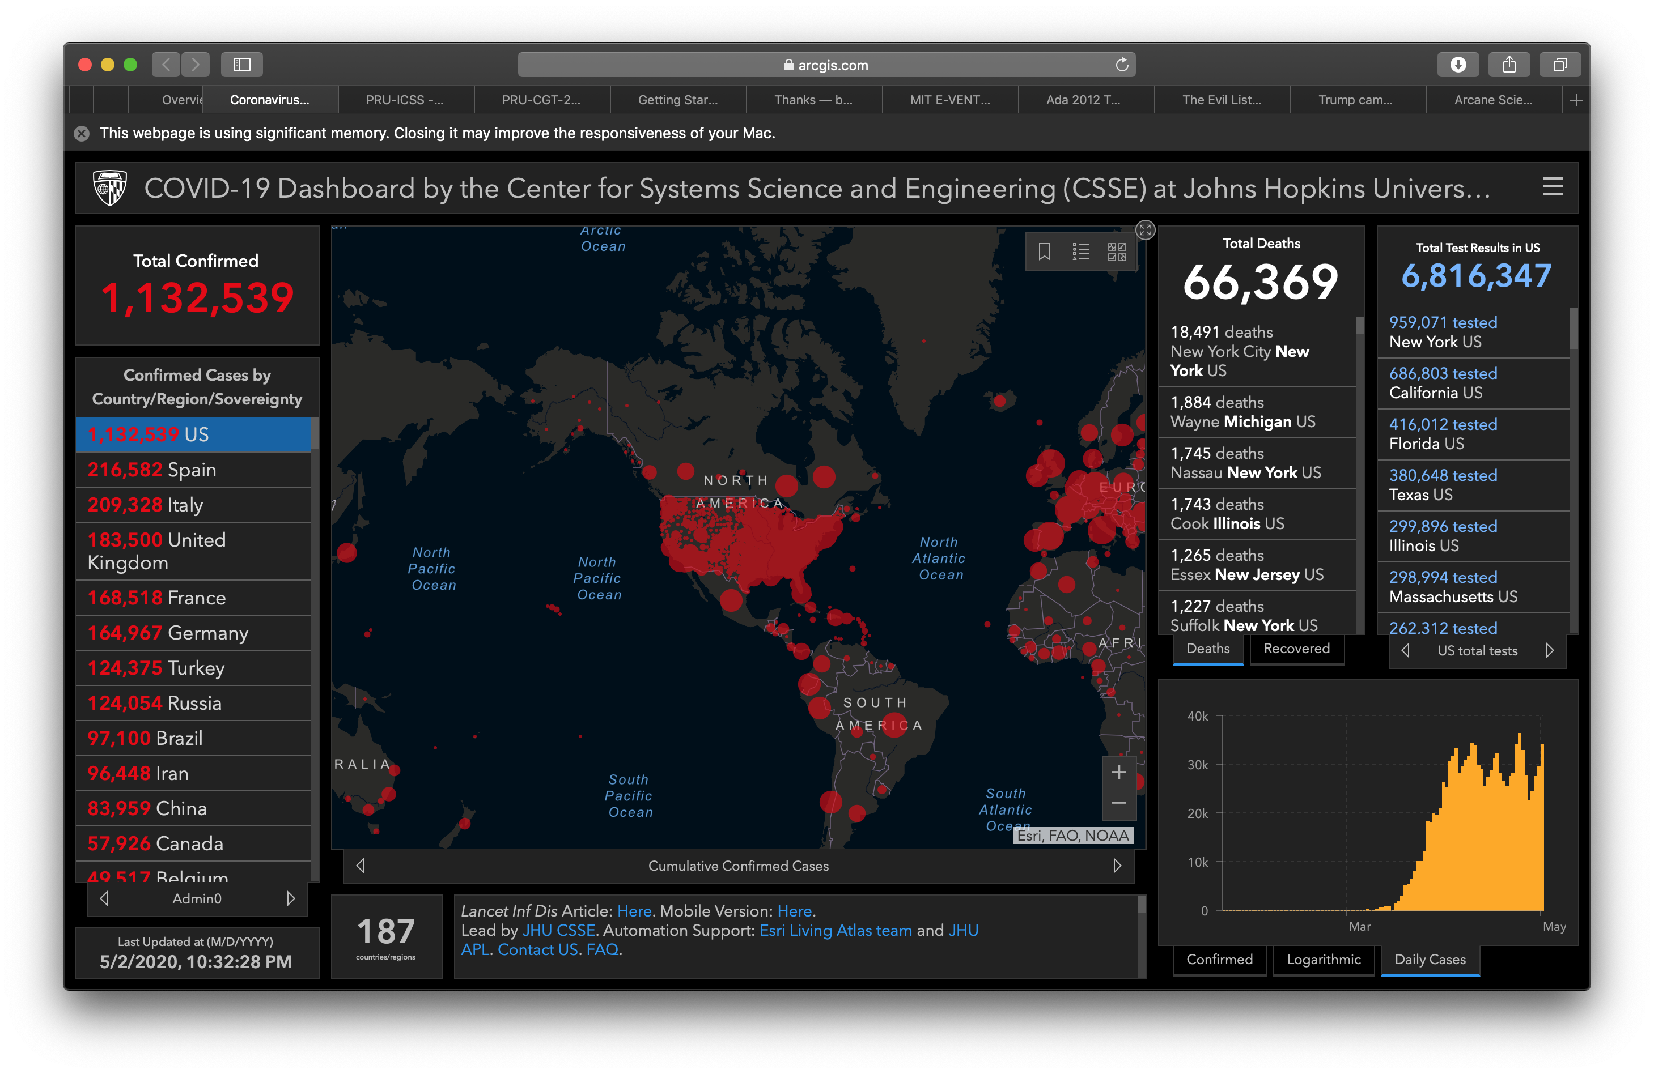Open the basemap gallery grid icon
Viewport: 1654px width, 1074px height.
(1117, 251)
